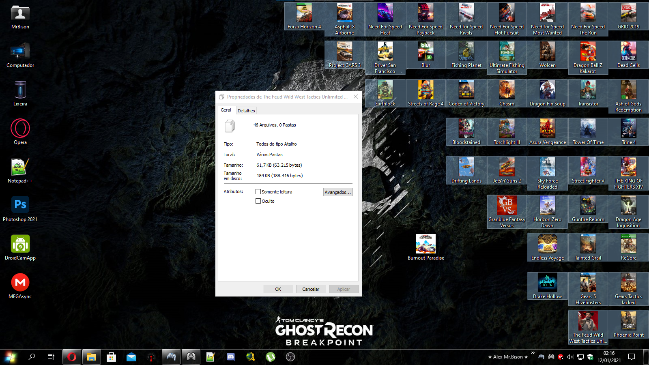Open the Mail app in taskbar

[131, 357]
